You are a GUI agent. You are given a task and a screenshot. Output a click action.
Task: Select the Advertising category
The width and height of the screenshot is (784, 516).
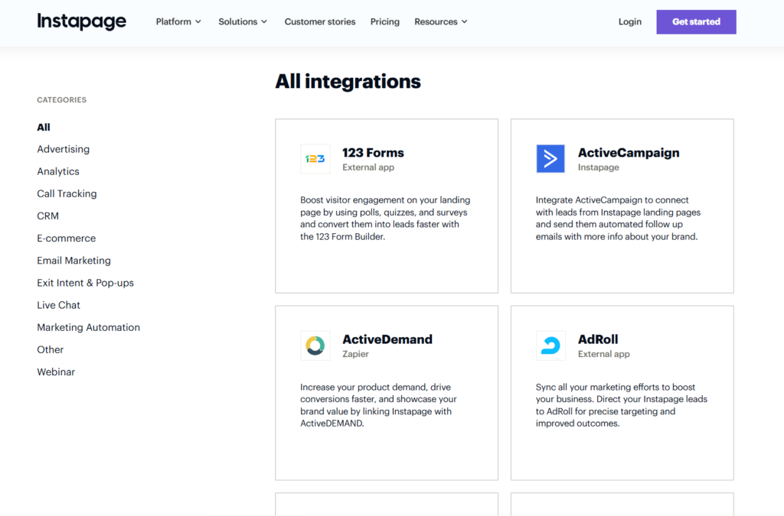63,148
